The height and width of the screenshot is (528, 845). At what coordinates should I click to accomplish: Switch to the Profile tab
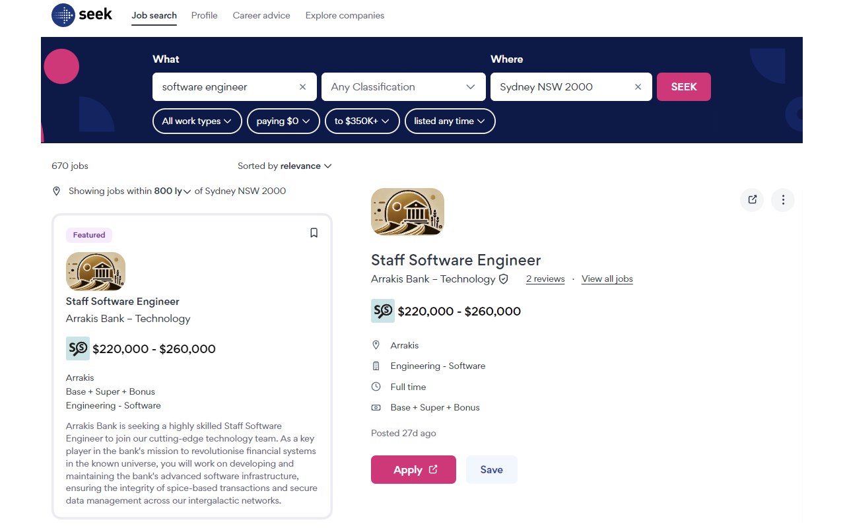pos(204,15)
